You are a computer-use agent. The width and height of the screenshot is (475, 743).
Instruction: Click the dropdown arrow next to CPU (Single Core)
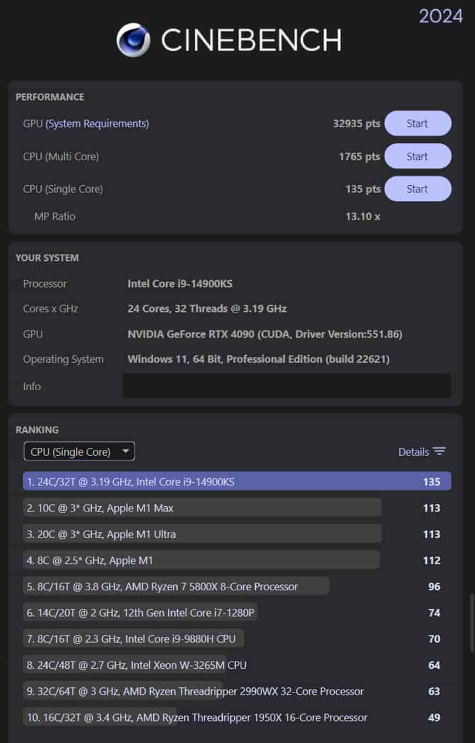(x=125, y=451)
